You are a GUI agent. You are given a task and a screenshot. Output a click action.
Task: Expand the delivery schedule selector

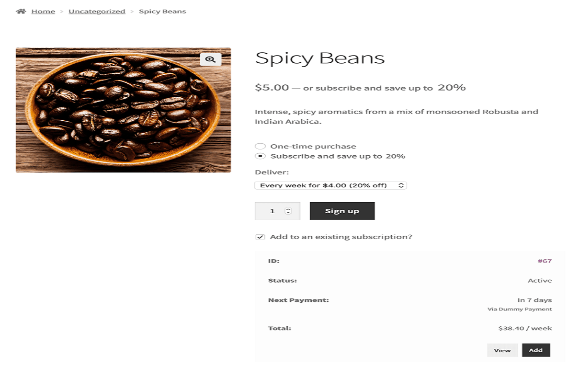(330, 185)
